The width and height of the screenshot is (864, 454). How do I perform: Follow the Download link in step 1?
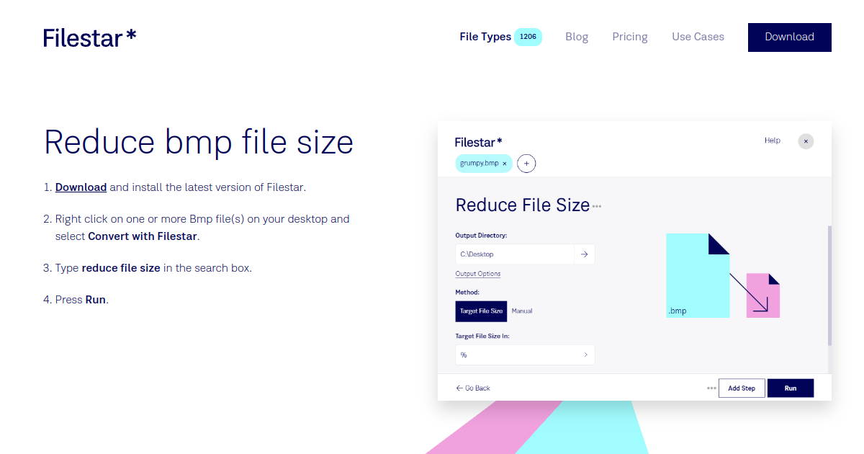(81, 187)
